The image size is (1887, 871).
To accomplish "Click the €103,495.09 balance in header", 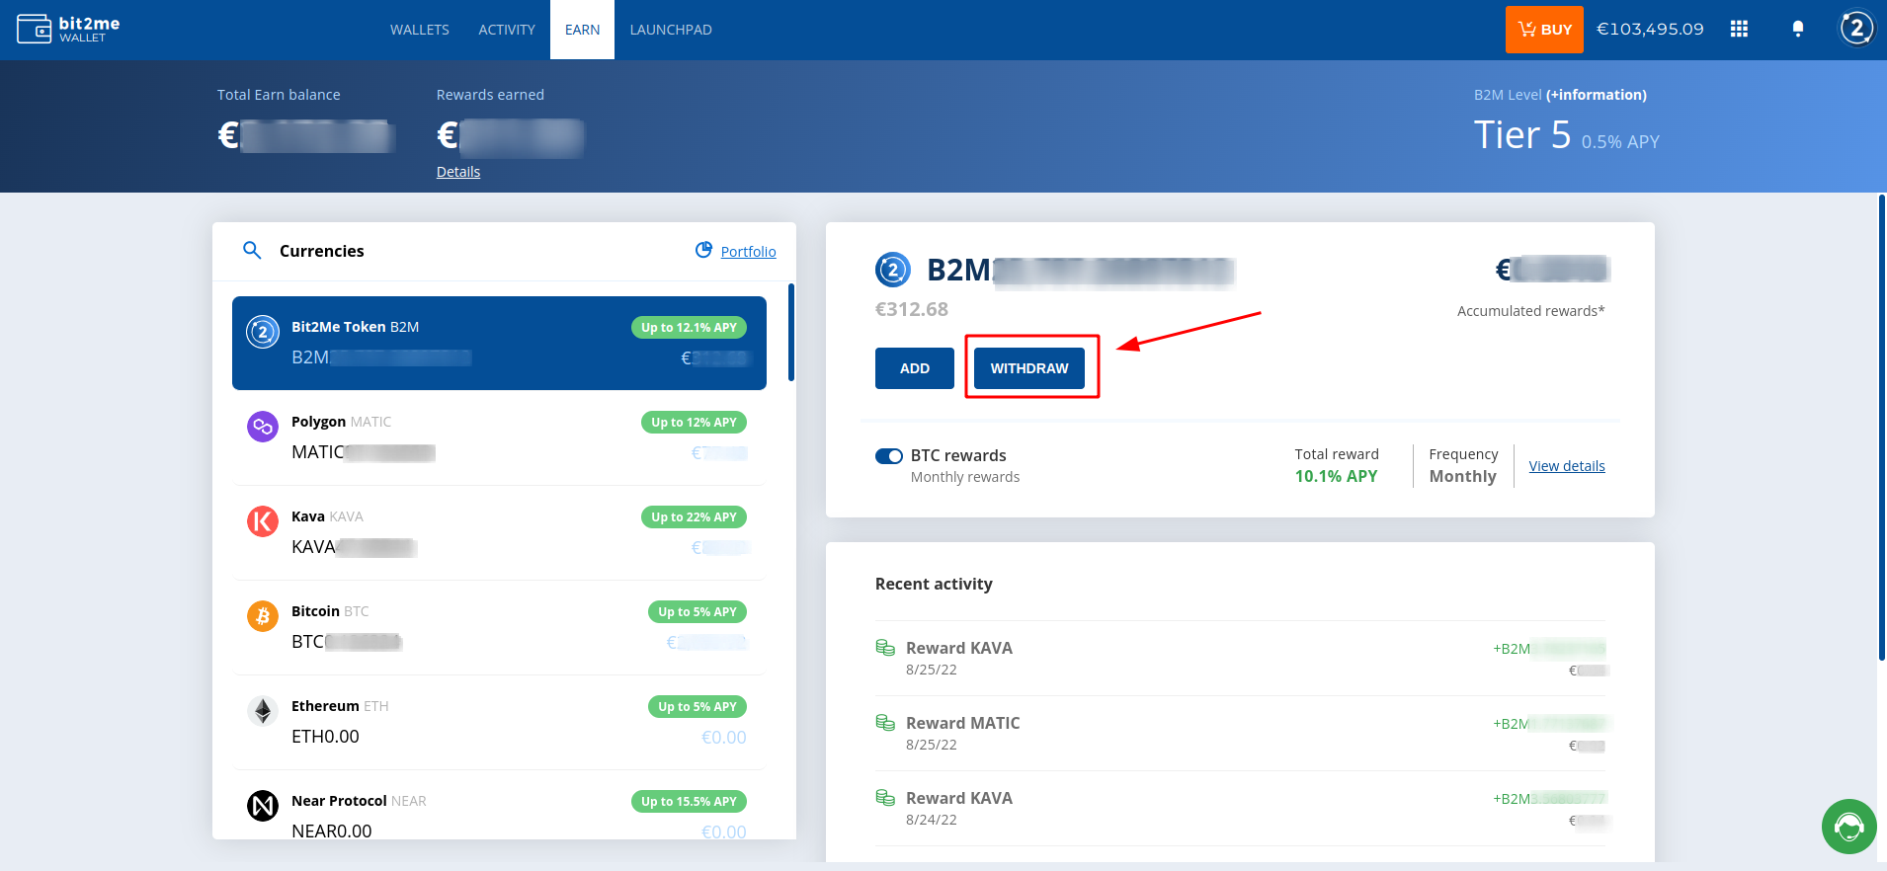I will point(1650,30).
